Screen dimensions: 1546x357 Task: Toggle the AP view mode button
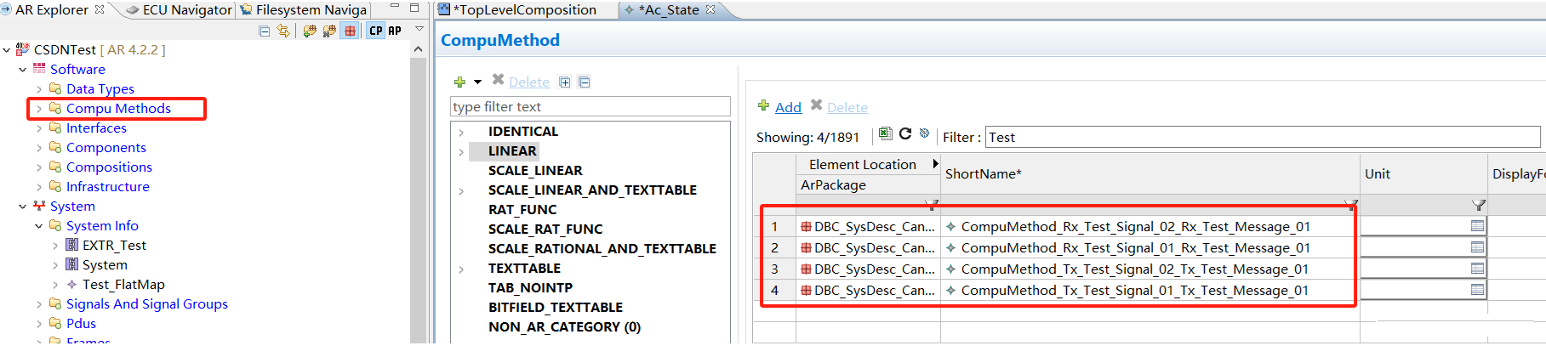(395, 31)
